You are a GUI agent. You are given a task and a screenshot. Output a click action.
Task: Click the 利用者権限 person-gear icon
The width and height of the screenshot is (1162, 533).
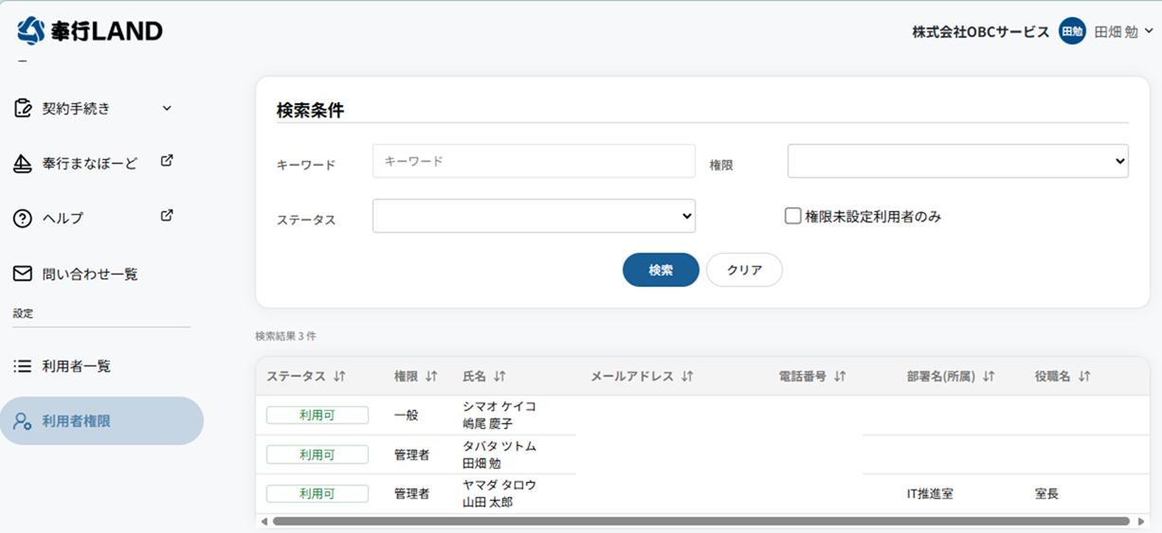(23, 421)
